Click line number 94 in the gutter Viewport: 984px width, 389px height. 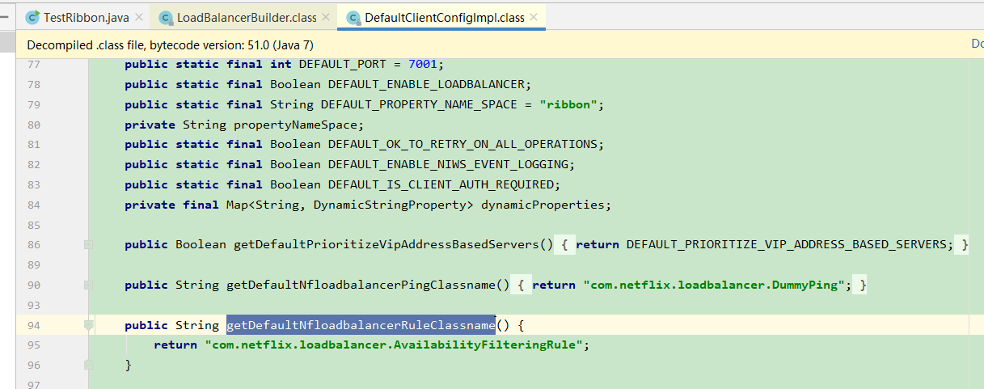click(33, 325)
